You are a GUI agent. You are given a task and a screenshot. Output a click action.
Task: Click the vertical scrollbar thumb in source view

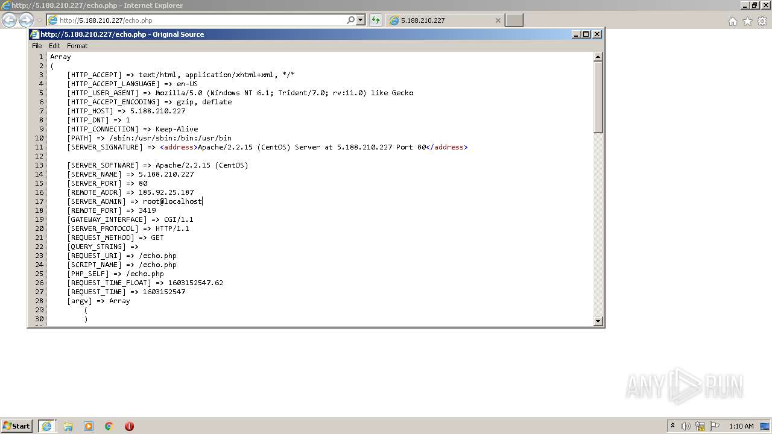598,97
